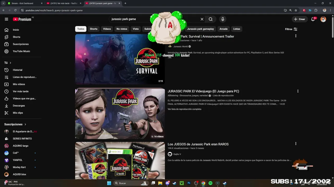Select the Todos filter chip

[81, 29]
